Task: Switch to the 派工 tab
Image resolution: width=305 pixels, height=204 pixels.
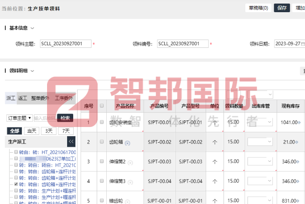Action: pos(11,98)
